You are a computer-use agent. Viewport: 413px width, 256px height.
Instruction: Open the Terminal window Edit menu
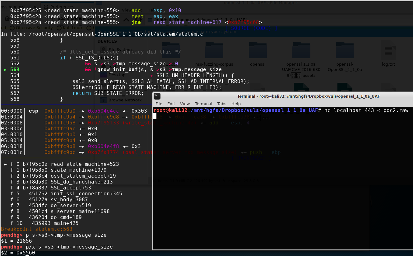point(171,104)
